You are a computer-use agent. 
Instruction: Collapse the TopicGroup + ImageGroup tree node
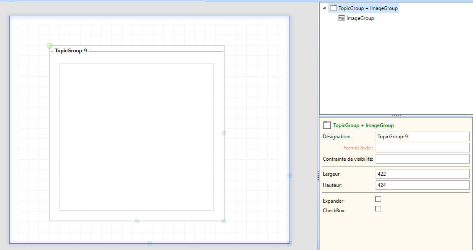pos(324,8)
